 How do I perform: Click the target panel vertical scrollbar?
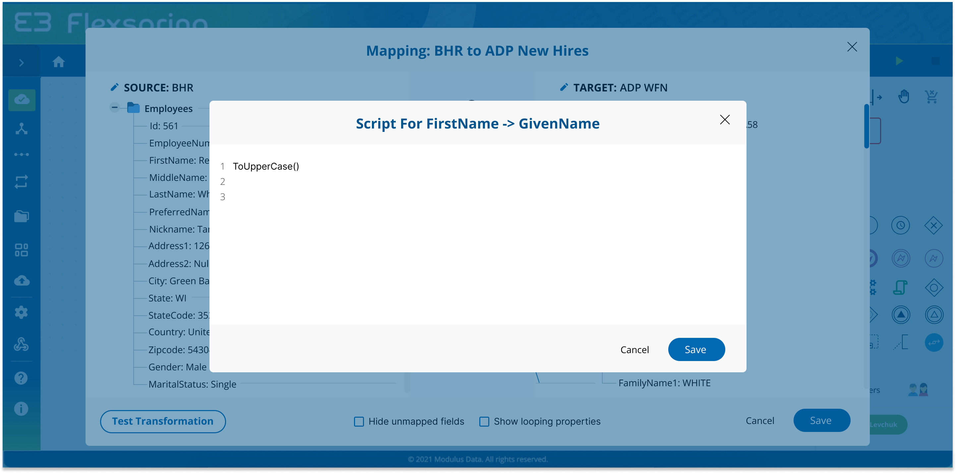[x=866, y=126]
